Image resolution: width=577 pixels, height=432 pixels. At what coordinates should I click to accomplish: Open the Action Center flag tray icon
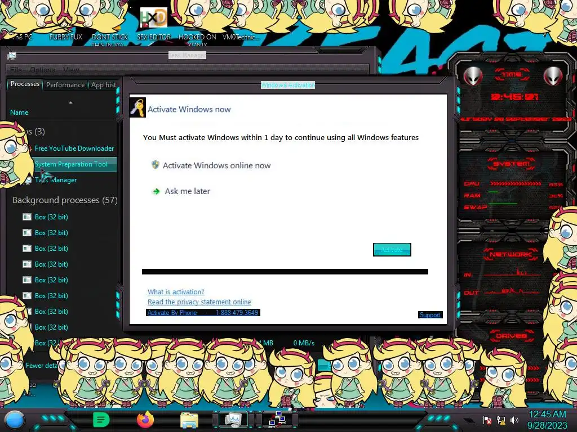pos(487,420)
